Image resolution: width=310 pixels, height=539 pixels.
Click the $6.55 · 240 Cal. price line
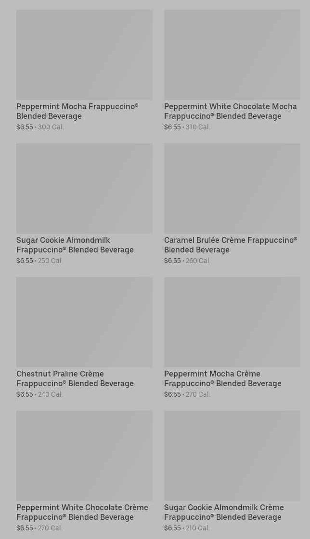39,395
